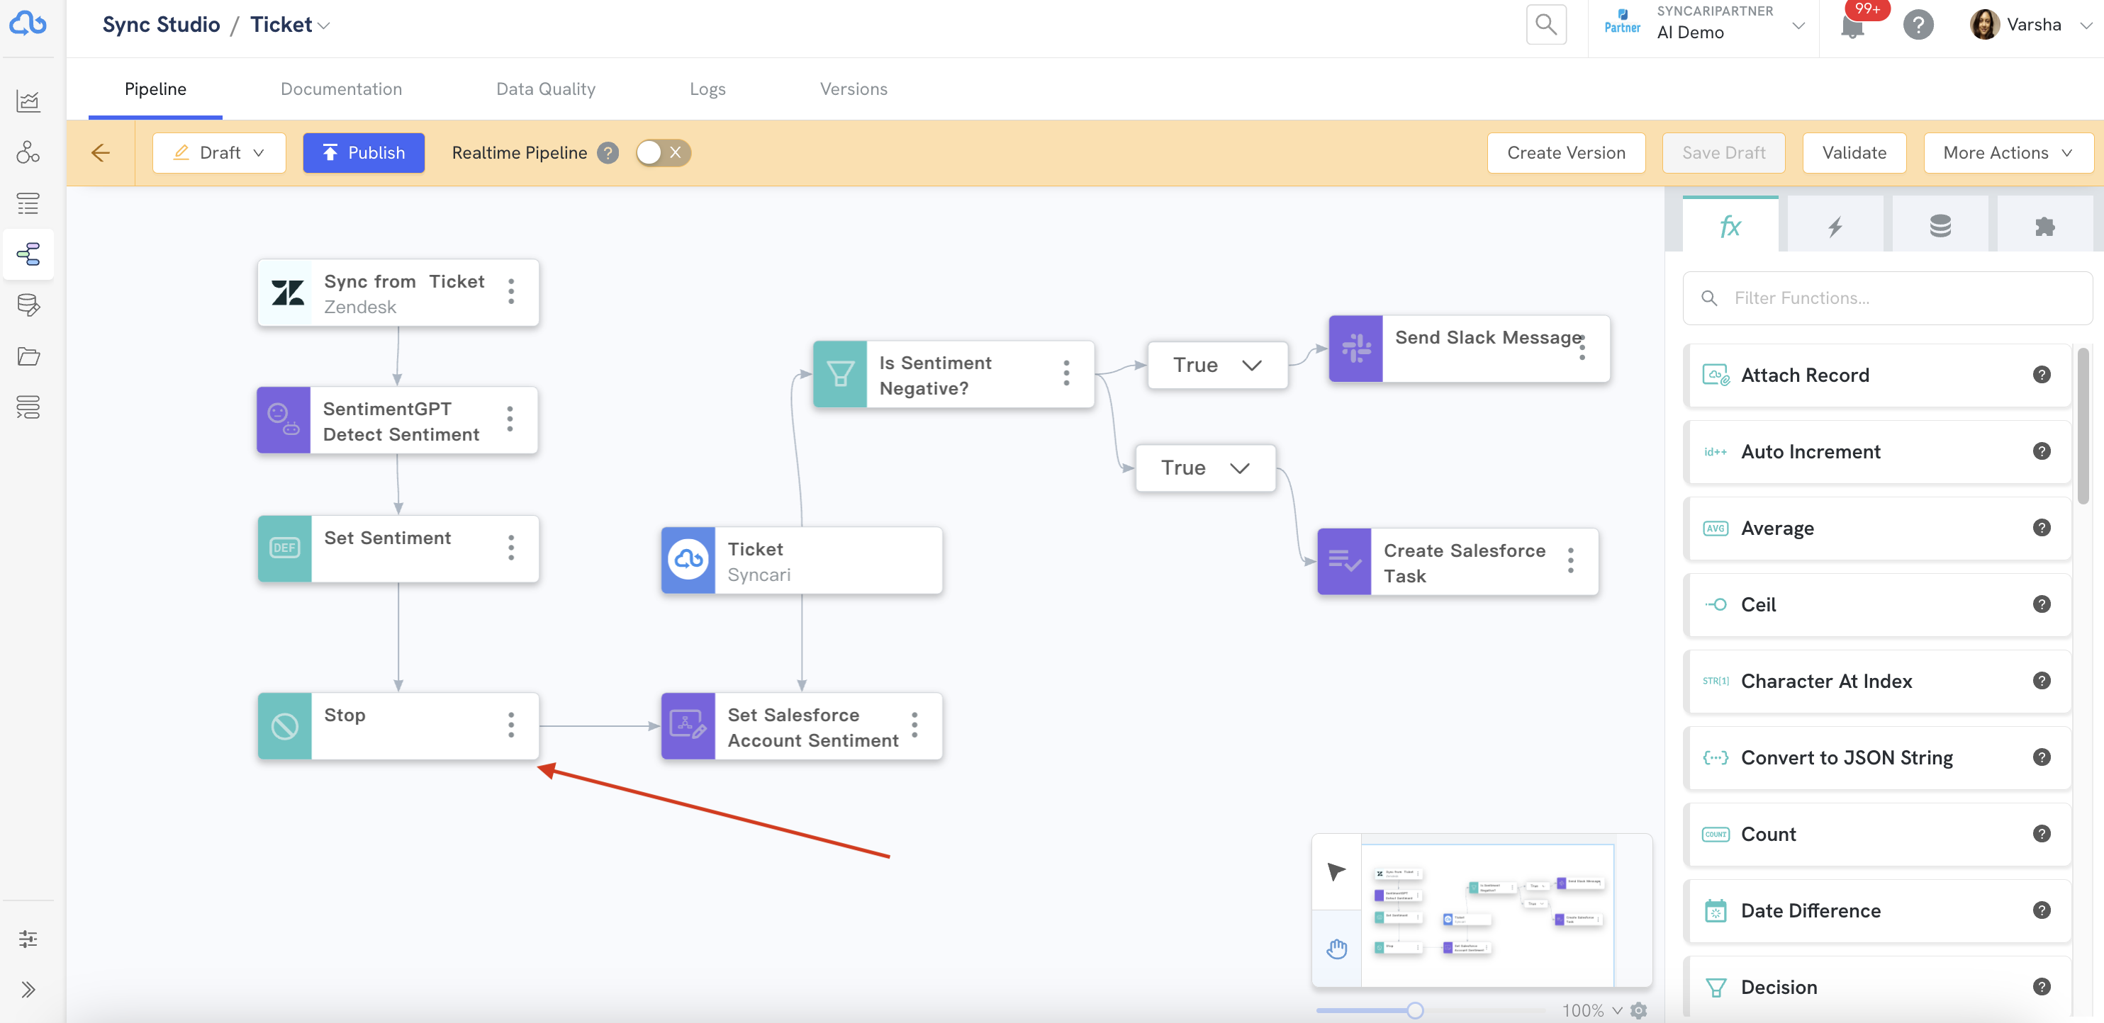Show Realtime Pipeline help tooltip
The image size is (2104, 1023).
tap(608, 153)
